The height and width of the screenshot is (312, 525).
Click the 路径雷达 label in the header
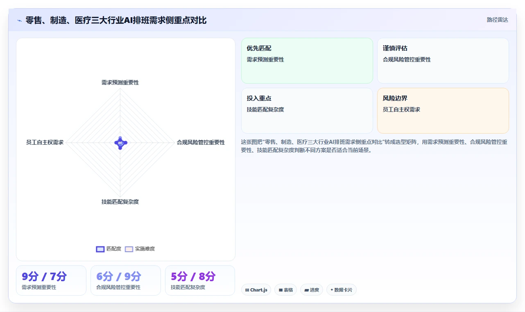click(498, 20)
